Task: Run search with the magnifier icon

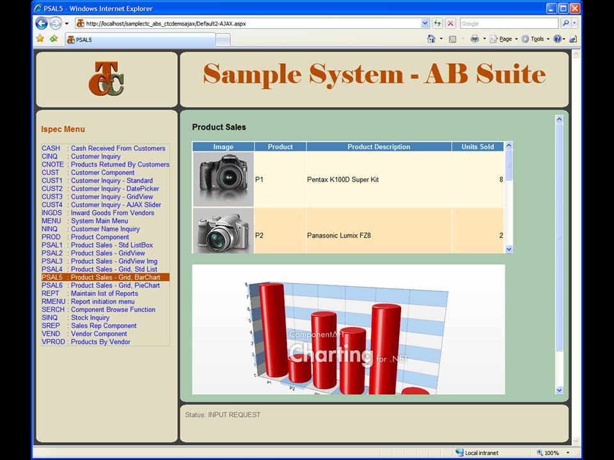Action: tap(565, 24)
